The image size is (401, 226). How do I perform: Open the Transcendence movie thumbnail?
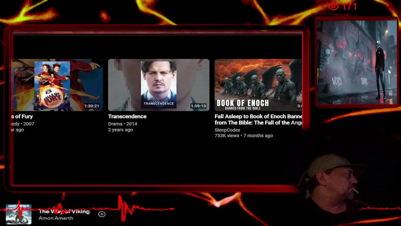pyautogui.click(x=159, y=85)
